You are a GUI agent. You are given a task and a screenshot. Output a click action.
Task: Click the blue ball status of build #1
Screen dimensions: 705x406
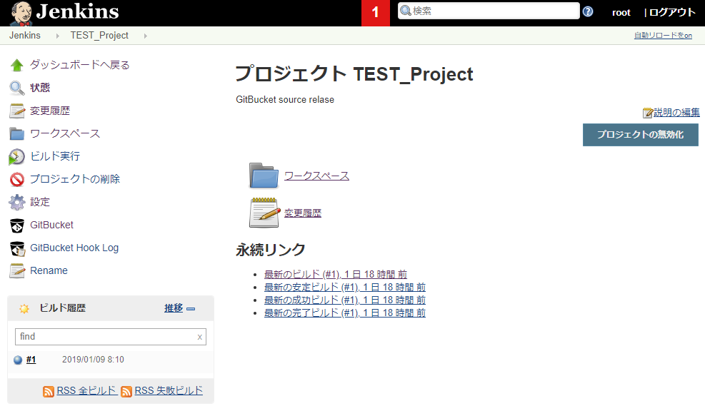(x=18, y=360)
